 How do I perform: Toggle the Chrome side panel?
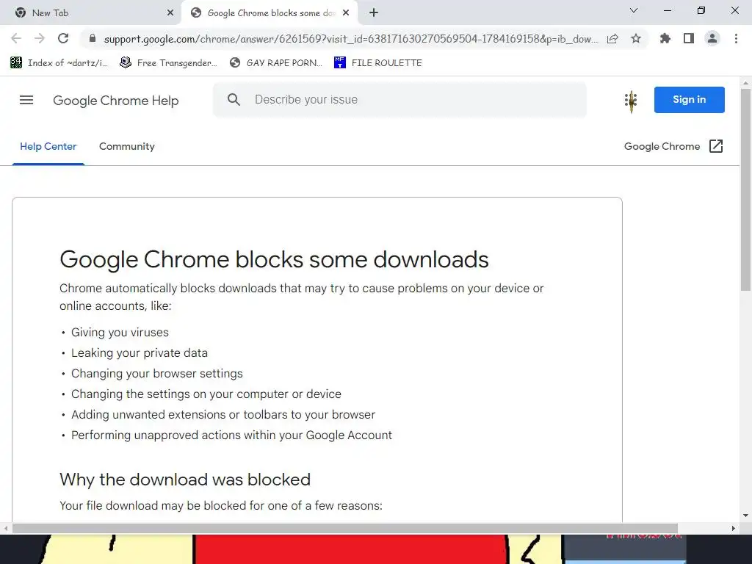coord(689,38)
